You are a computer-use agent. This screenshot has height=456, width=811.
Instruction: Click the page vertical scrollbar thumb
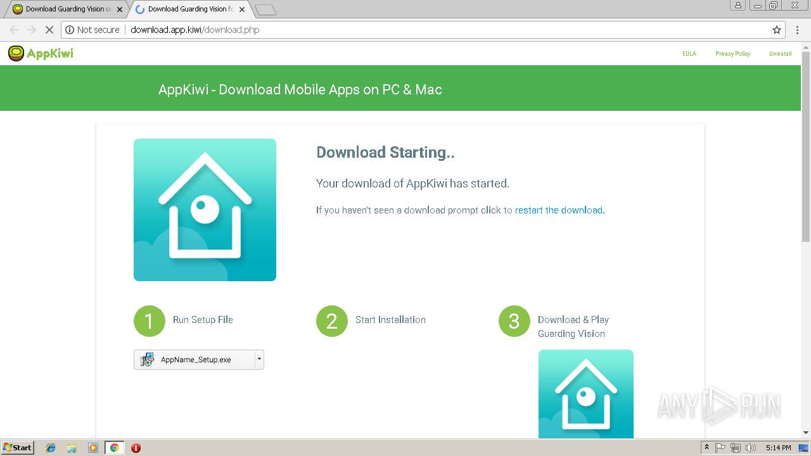(806, 146)
